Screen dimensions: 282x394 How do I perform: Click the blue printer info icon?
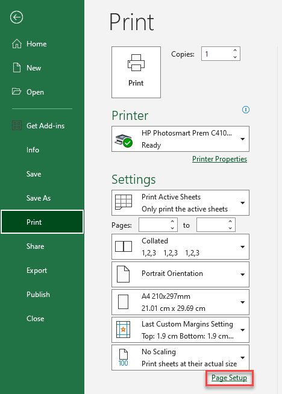click(x=246, y=110)
